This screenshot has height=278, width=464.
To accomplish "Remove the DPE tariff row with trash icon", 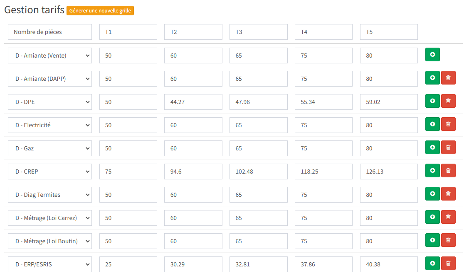I will coord(448,101).
